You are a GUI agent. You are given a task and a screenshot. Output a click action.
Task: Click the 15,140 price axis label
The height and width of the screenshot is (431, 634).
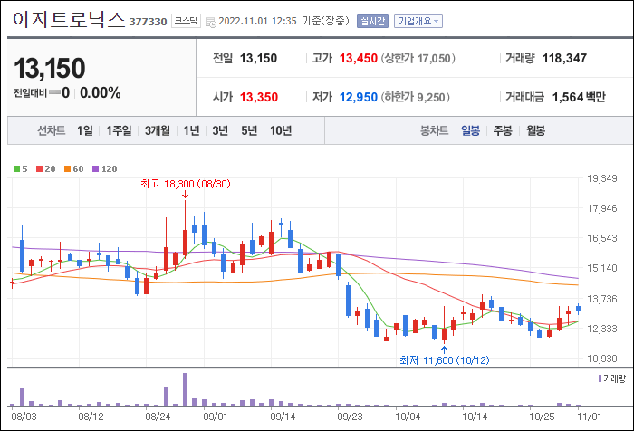(602, 268)
